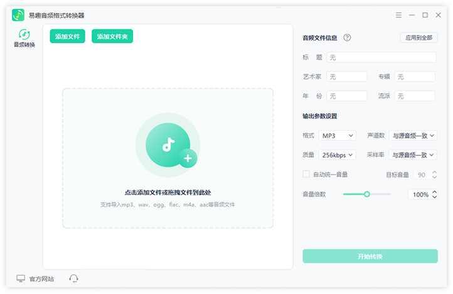
Task: Increase the volume multiplier percent stepper
Action: pos(434,191)
